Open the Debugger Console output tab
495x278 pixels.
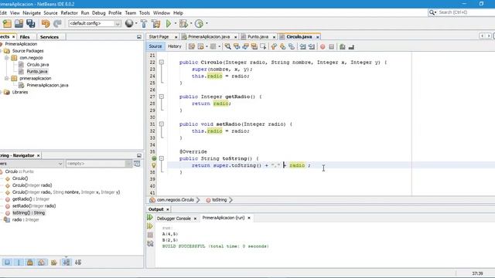pyautogui.click(x=173, y=218)
